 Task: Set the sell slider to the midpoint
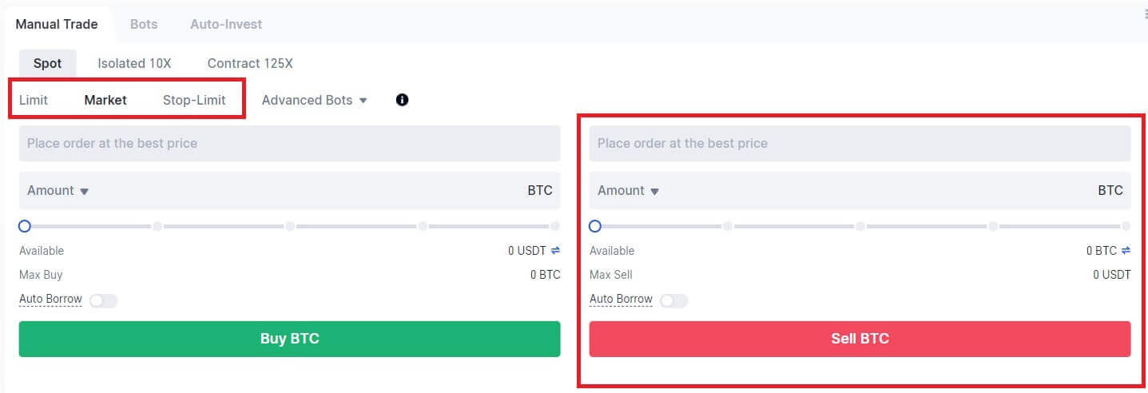tap(860, 226)
